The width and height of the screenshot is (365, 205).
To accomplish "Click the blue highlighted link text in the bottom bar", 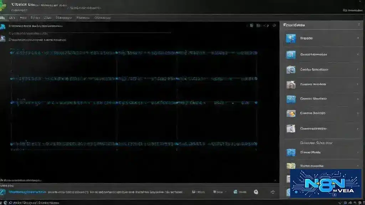I will tap(28, 192).
